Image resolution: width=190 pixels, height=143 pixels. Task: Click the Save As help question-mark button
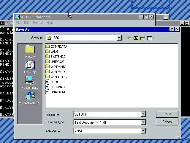coord(172,29)
